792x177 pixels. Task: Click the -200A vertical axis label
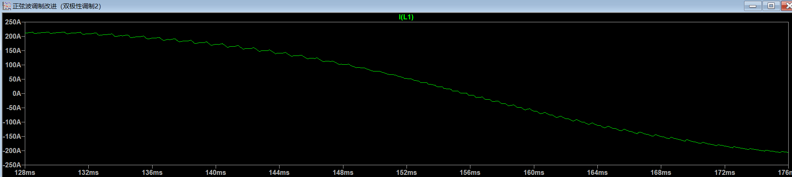point(12,151)
